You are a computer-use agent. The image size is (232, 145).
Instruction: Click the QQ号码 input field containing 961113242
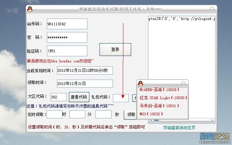pyautogui.click(x=67, y=24)
